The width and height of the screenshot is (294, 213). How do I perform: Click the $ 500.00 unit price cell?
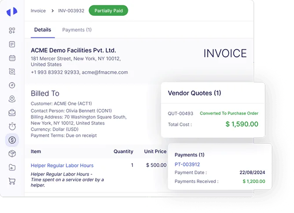click(x=156, y=165)
